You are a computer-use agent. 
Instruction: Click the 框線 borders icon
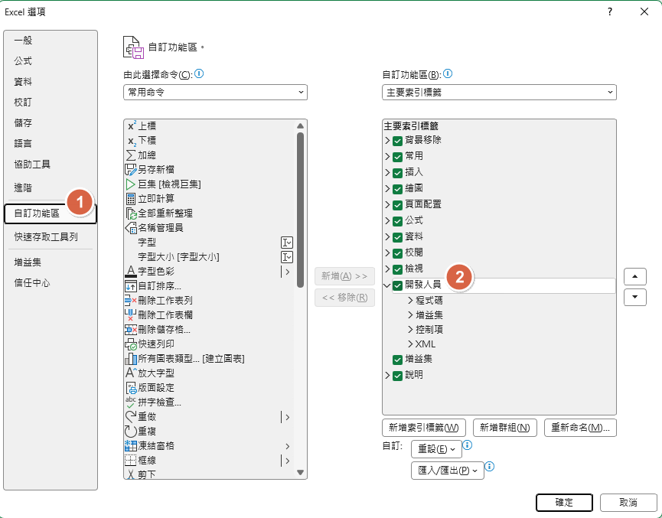coord(131,460)
